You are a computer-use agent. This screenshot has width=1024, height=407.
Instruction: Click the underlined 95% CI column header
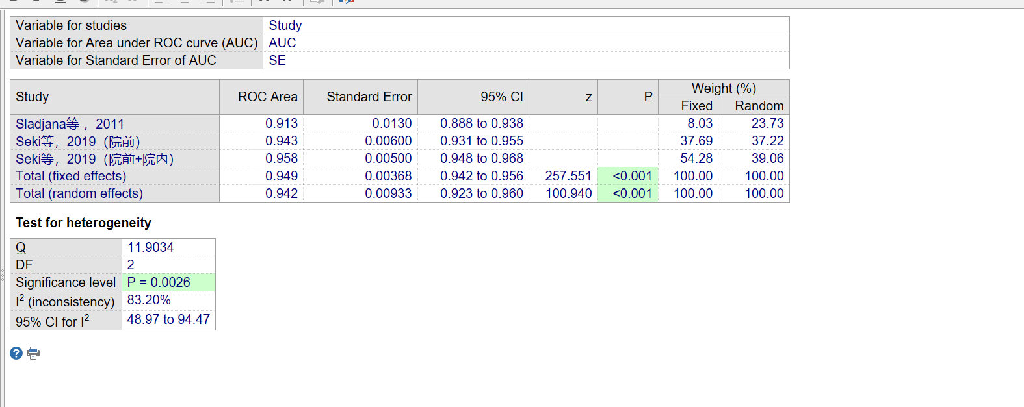point(501,97)
